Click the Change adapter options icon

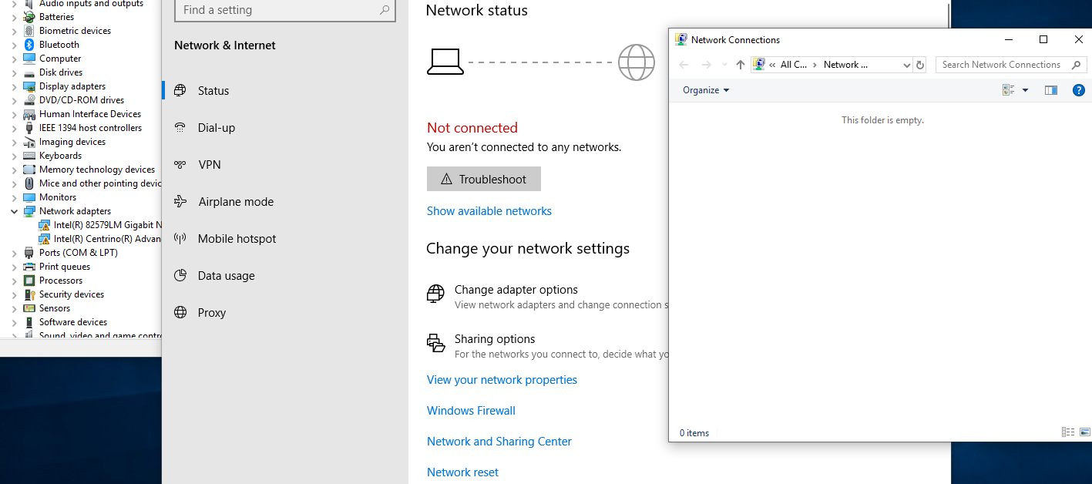[435, 294]
